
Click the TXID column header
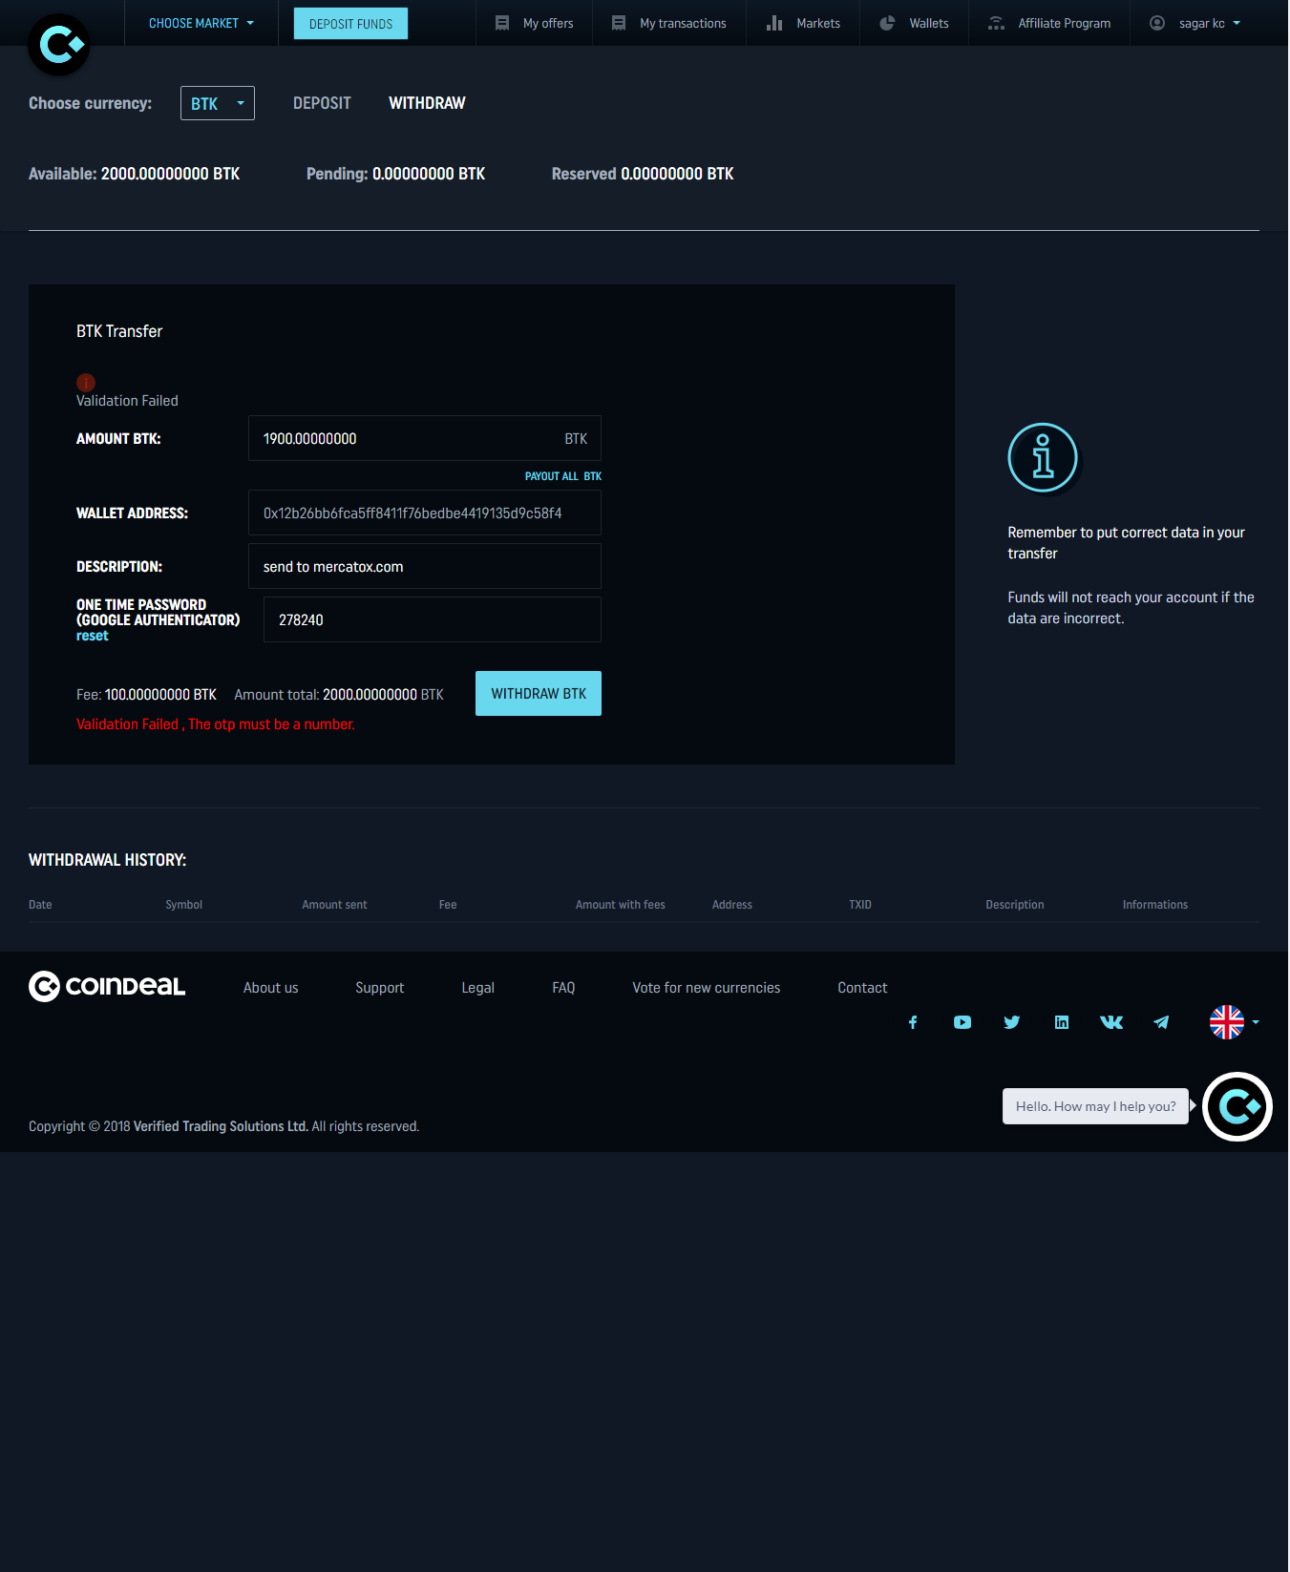(860, 905)
